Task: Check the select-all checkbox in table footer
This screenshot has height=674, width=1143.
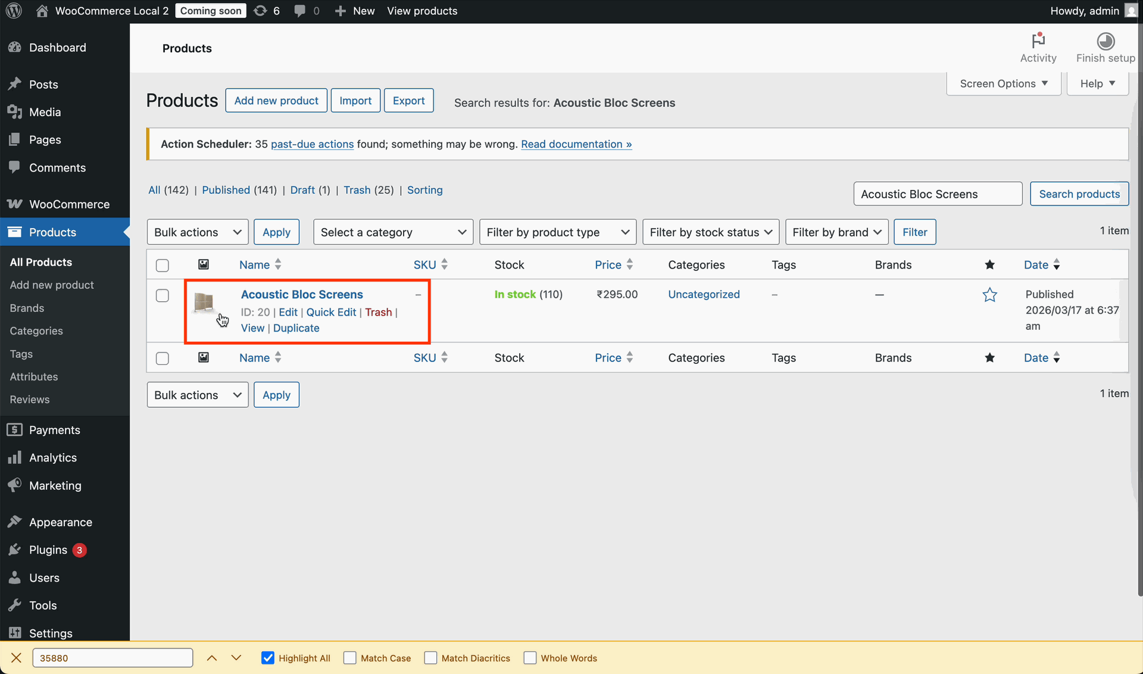Action: tap(163, 358)
